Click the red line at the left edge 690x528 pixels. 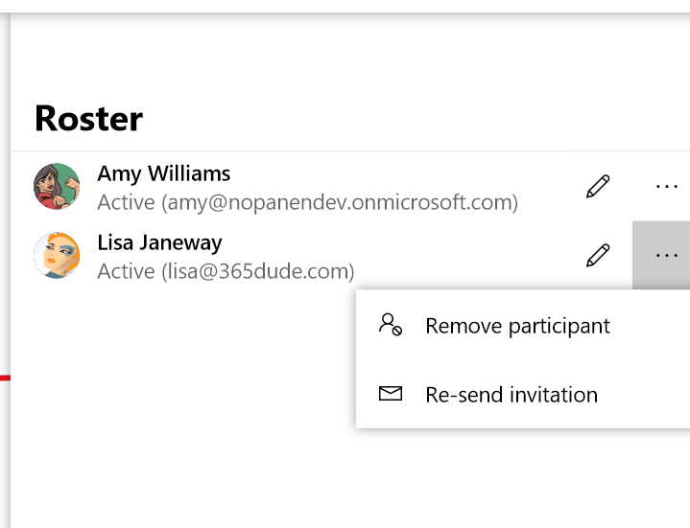pyautogui.click(x=5, y=379)
